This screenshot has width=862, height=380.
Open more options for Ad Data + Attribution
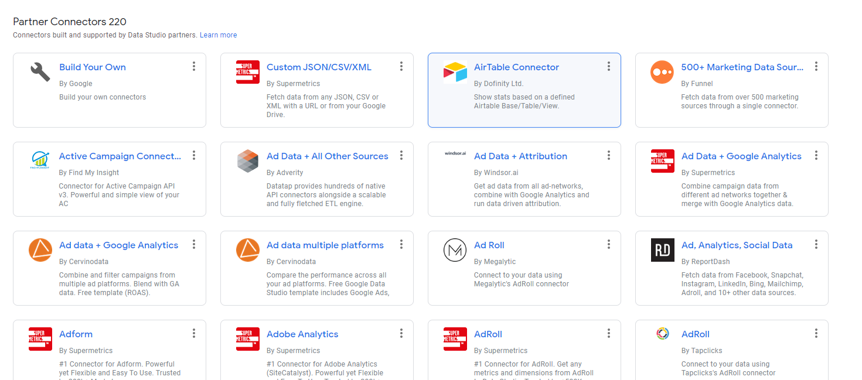click(x=609, y=155)
